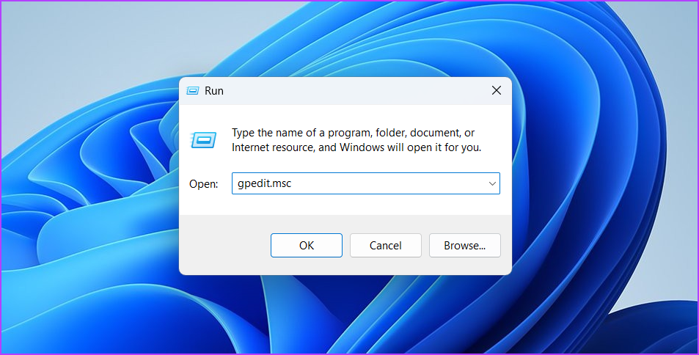Click the Run icon in title bar
The width and height of the screenshot is (699, 355).
pyautogui.click(x=193, y=91)
